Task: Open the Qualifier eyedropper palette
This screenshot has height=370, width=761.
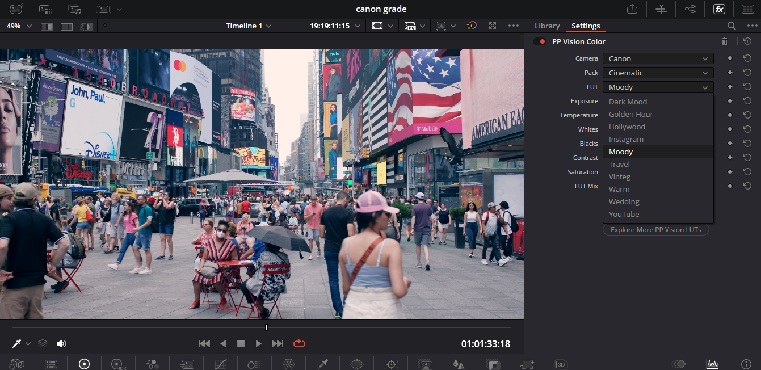Action: tap(323, 364)
